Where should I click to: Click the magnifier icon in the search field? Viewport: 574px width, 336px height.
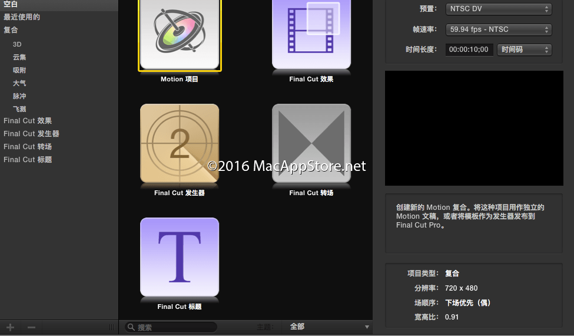pos(131,327)
